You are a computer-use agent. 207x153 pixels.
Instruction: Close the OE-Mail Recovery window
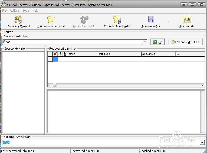click(201, 5)
